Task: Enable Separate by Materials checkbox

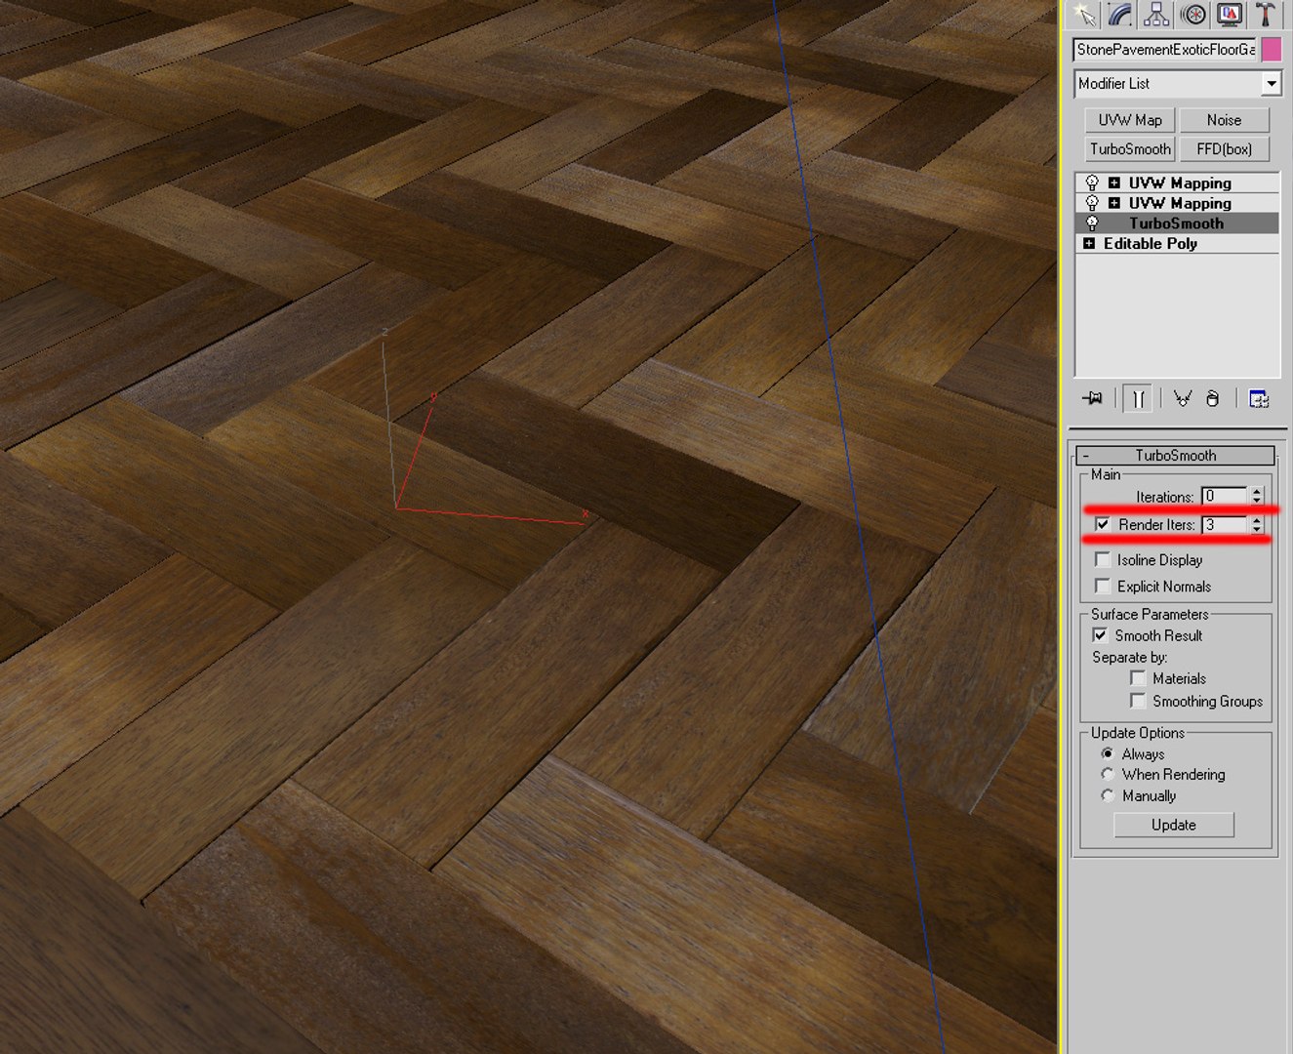Action: [x=1138, y=678]
